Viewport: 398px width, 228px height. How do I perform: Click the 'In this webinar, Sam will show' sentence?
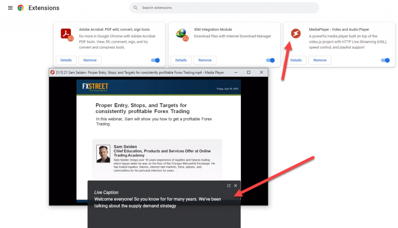pyautogui.click(x=154, y=122)
